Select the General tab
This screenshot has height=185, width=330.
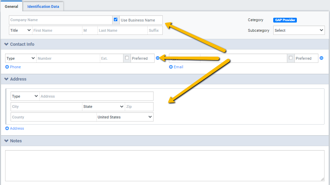point(11,6)
